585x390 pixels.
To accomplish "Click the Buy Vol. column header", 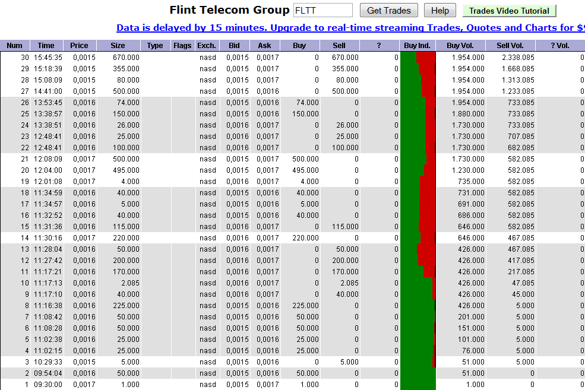I will [460, 46].
